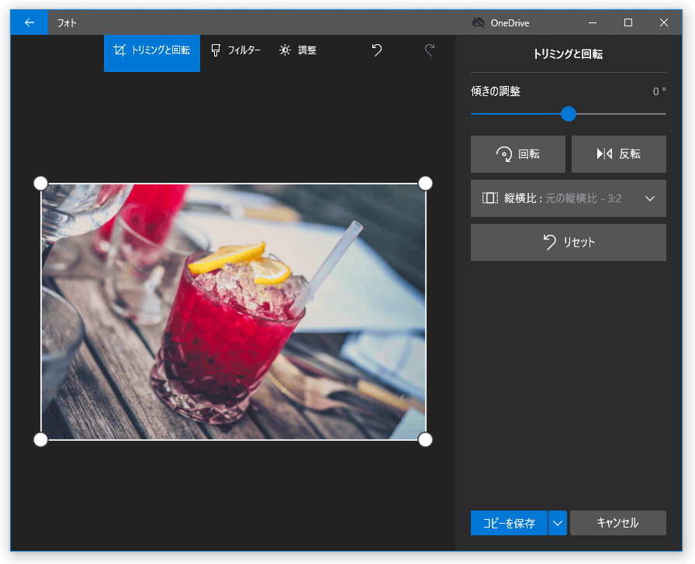This screenshot has width=695, height=564.
Task: Go back with the arrow button
Action: (x=29, y=22)
